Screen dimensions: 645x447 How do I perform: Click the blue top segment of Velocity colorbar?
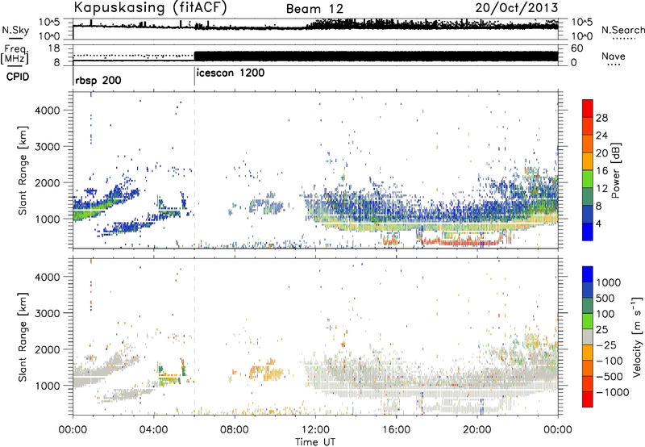(588, 274)
